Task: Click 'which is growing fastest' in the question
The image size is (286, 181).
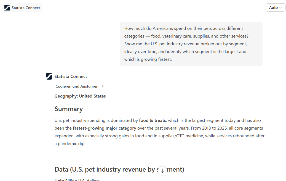Action: pyautogui.click(x=148, y=59)
